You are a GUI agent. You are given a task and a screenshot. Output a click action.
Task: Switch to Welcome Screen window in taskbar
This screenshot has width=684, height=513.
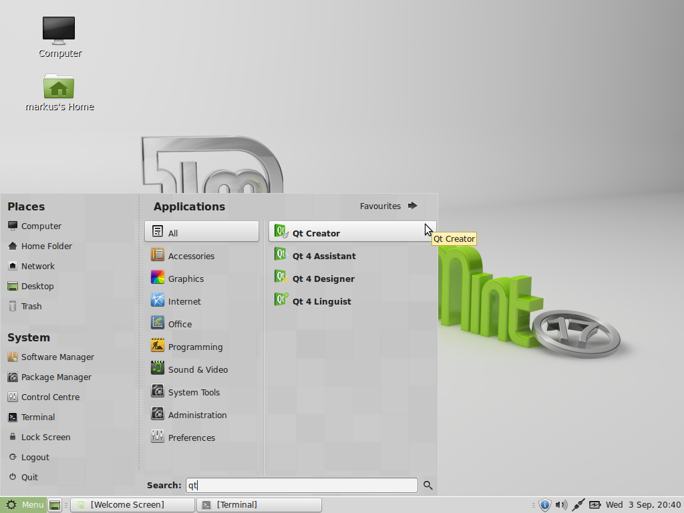coord(132,505)
